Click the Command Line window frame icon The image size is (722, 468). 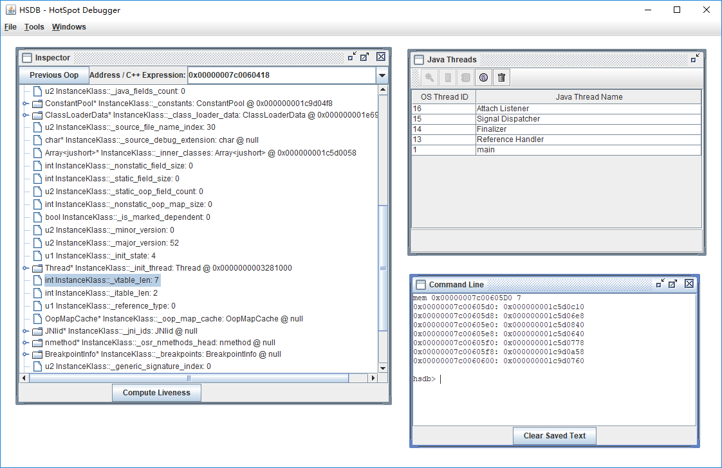[420, 284]
